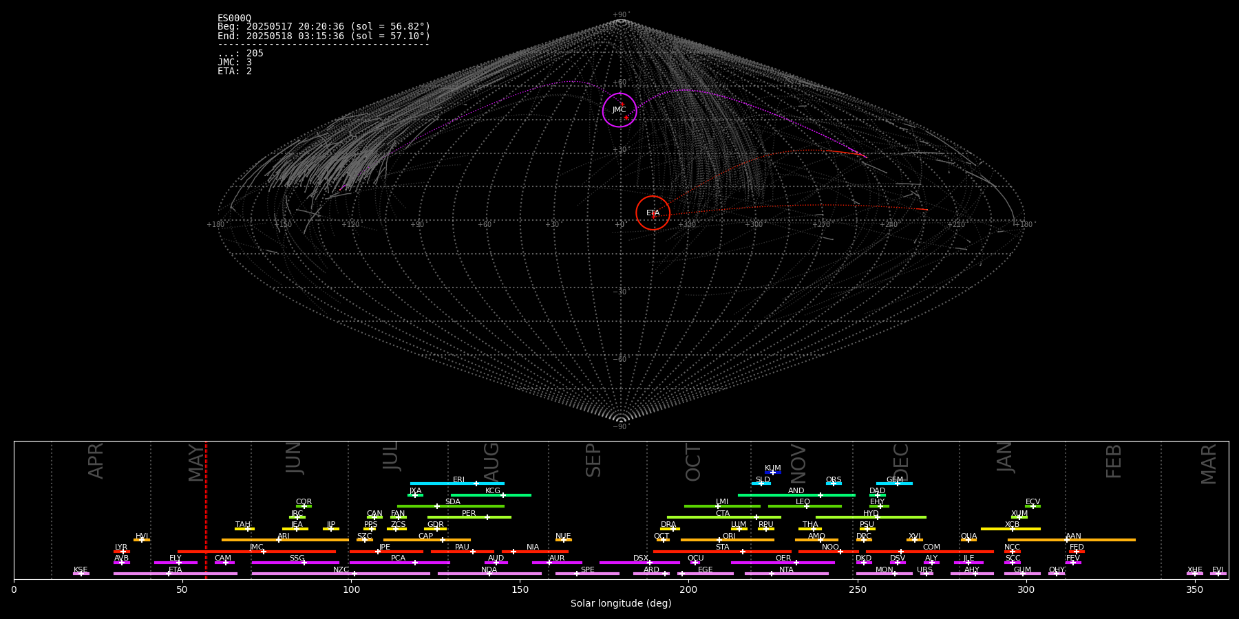Select the EVI shower marker in timeline
The image size is (1239, 619).
click(1218, 574)
